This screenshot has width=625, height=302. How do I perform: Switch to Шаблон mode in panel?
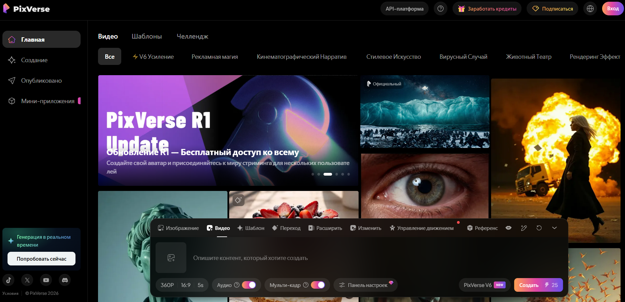(x=251, y=228)
